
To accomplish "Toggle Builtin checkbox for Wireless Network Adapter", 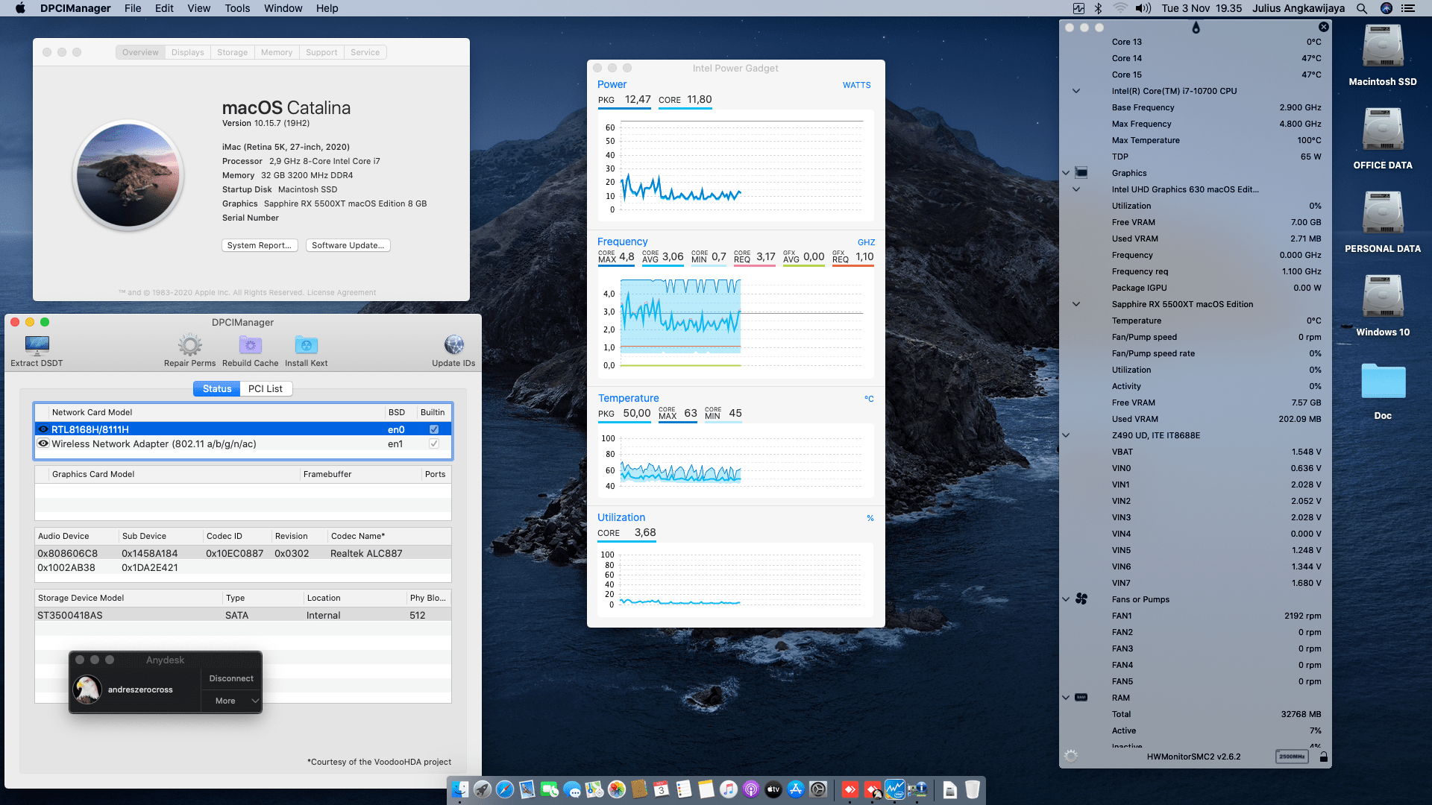I will [434, 443].
